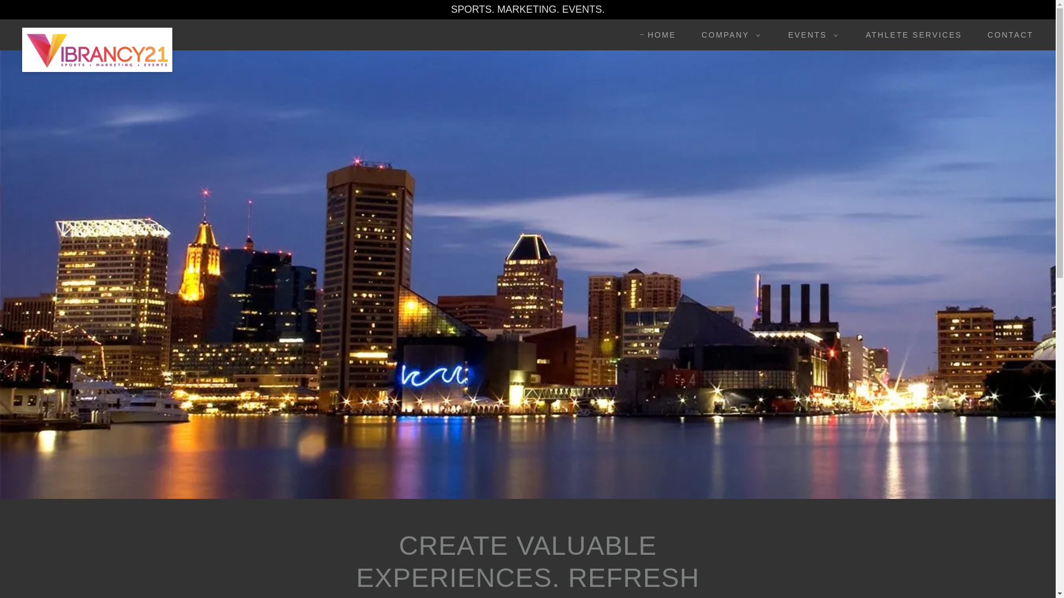Image resolution: width=1064 pixels, height=598 pixels.
Task: Click the word REFRESH in the heading
Action: click(x=633, y=578)
